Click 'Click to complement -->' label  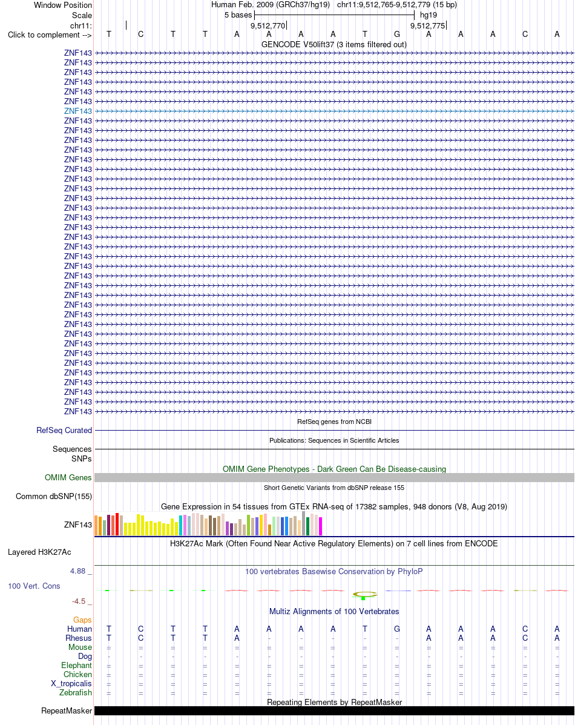click(50, 35)
